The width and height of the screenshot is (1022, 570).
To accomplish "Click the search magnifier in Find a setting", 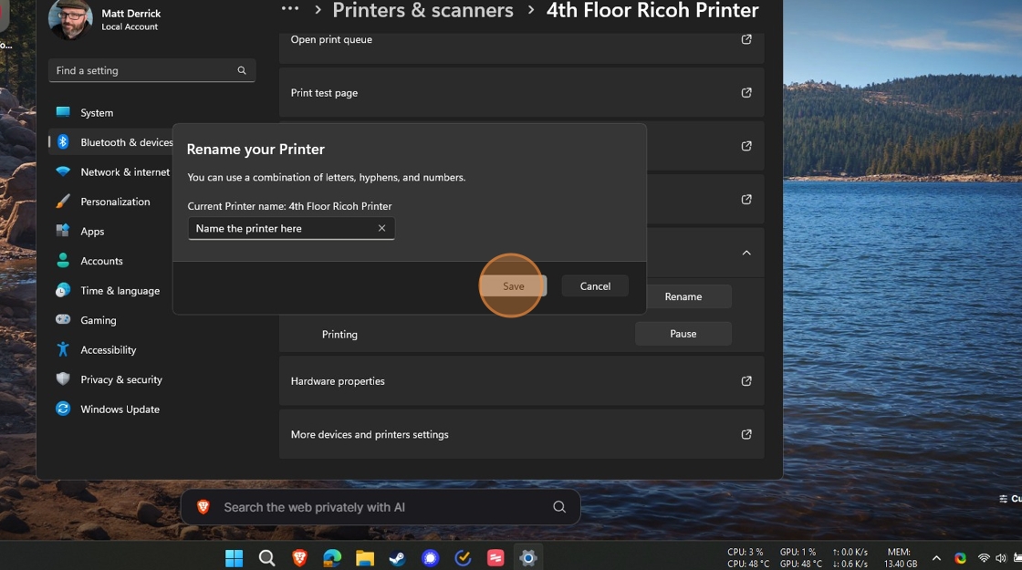I will click(x=242, y=70).
